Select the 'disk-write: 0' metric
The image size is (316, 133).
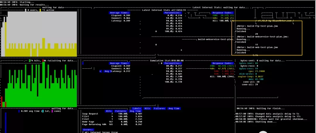tap(248, 74)
